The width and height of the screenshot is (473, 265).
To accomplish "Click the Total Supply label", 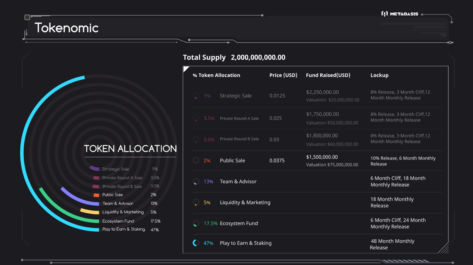I will [x=204, y=57].
